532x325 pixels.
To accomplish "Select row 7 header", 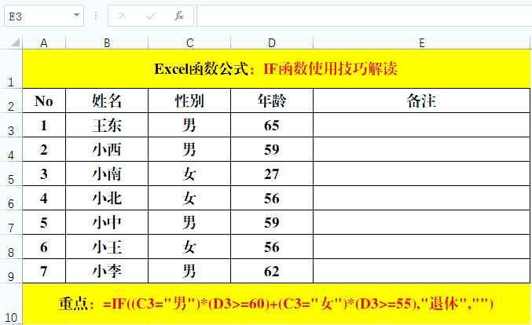I will [x=11, y=222].
